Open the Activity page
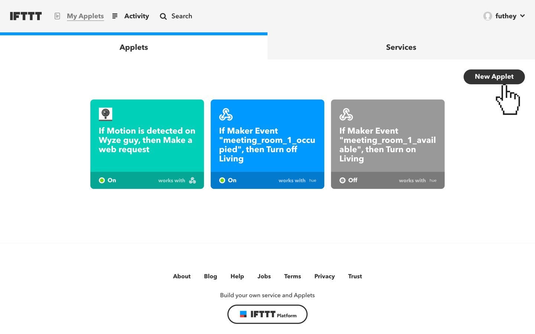Image resolution: width=535 pixels, height=334 pixels. coord(136,16)
